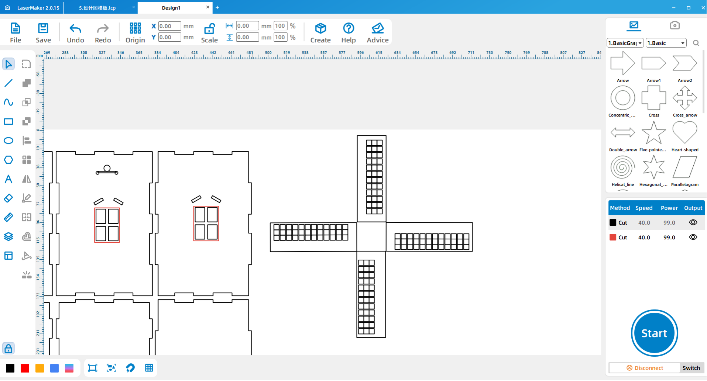Pick the red color swatch
The height and width of the screenshot is (381, 707).
tap(25, 368)
